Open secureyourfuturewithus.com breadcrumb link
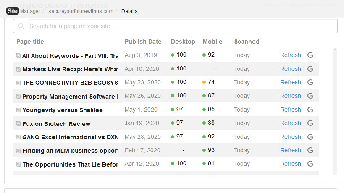 tap(81, 11)
